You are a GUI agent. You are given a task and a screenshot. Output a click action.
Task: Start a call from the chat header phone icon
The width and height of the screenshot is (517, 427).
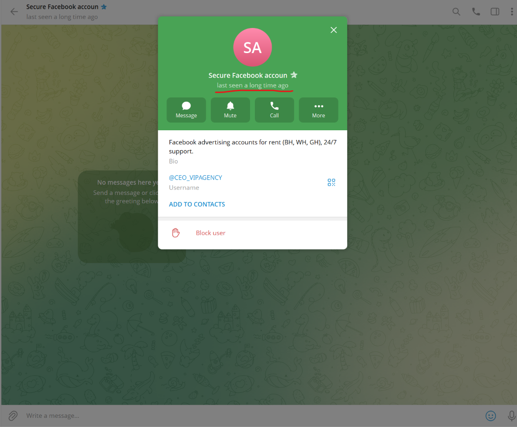(x=476, y=12)
